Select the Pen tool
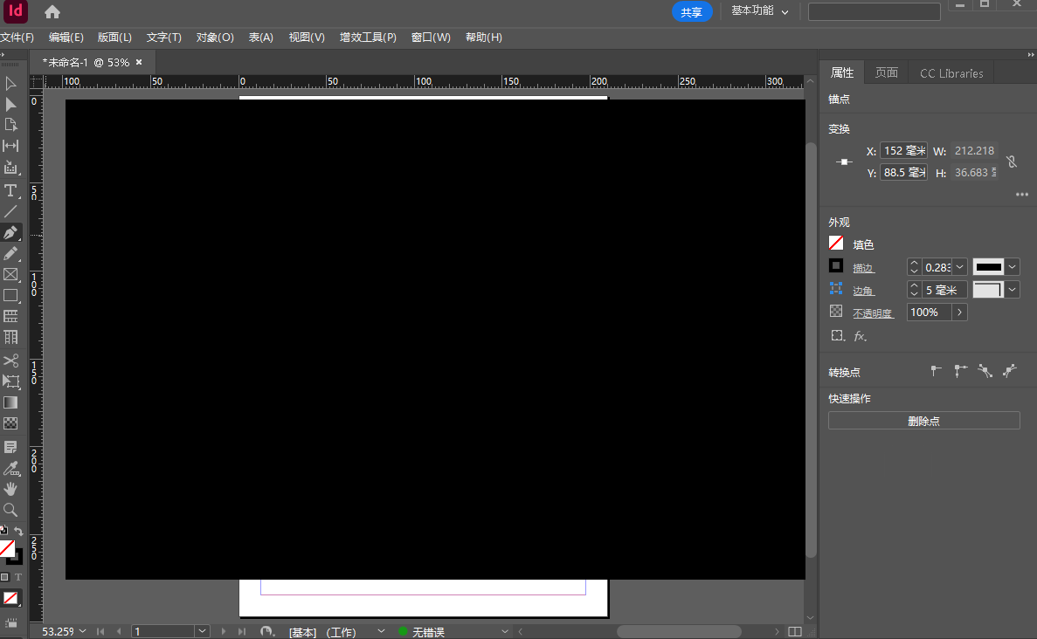This screenshot has height=639, width=1037. [x=10, y=232]
